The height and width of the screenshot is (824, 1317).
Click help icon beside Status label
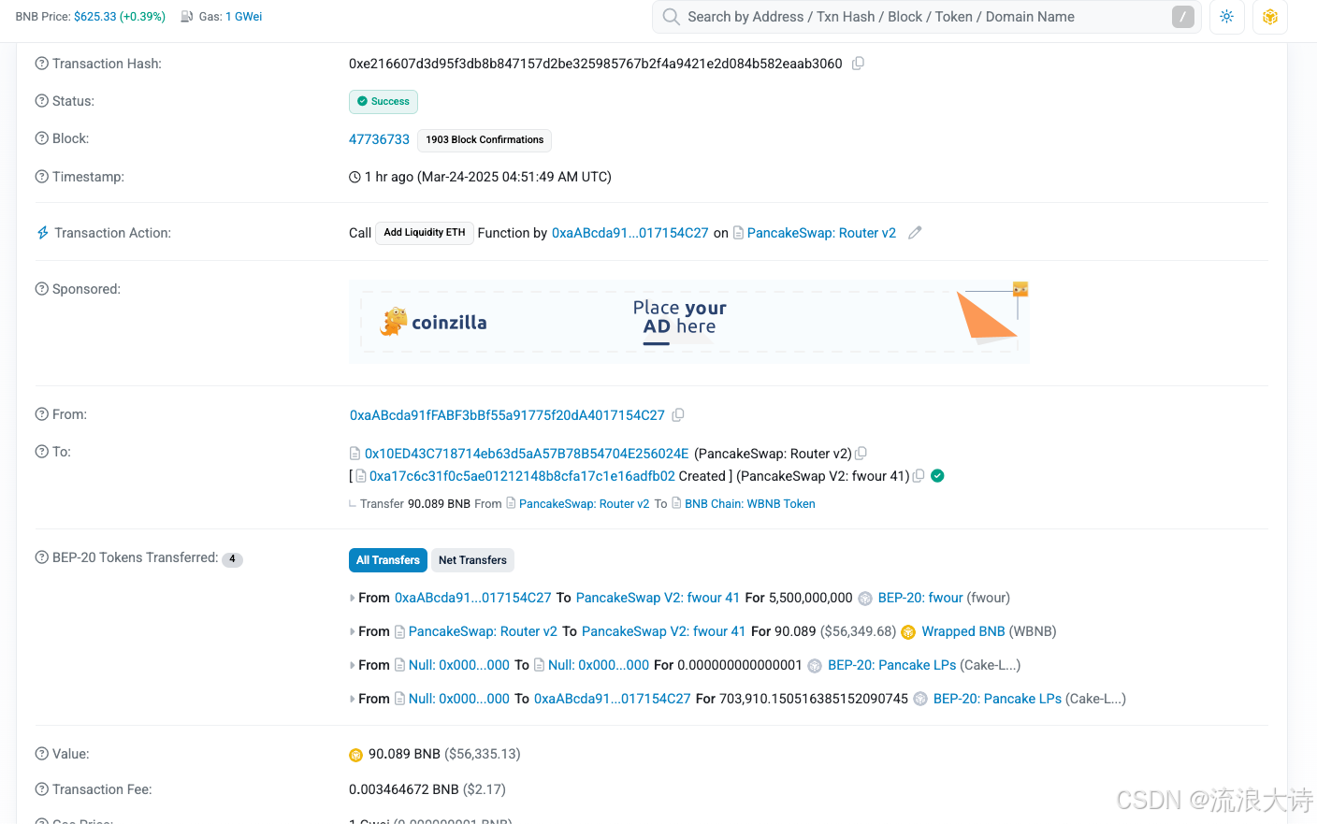tap(42, 101)
